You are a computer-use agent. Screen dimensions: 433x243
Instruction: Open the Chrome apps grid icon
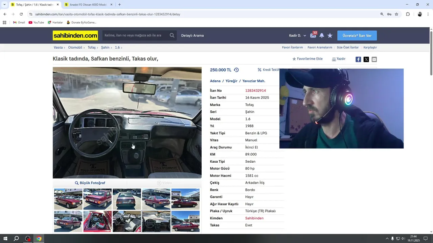[x=4, y=22]
